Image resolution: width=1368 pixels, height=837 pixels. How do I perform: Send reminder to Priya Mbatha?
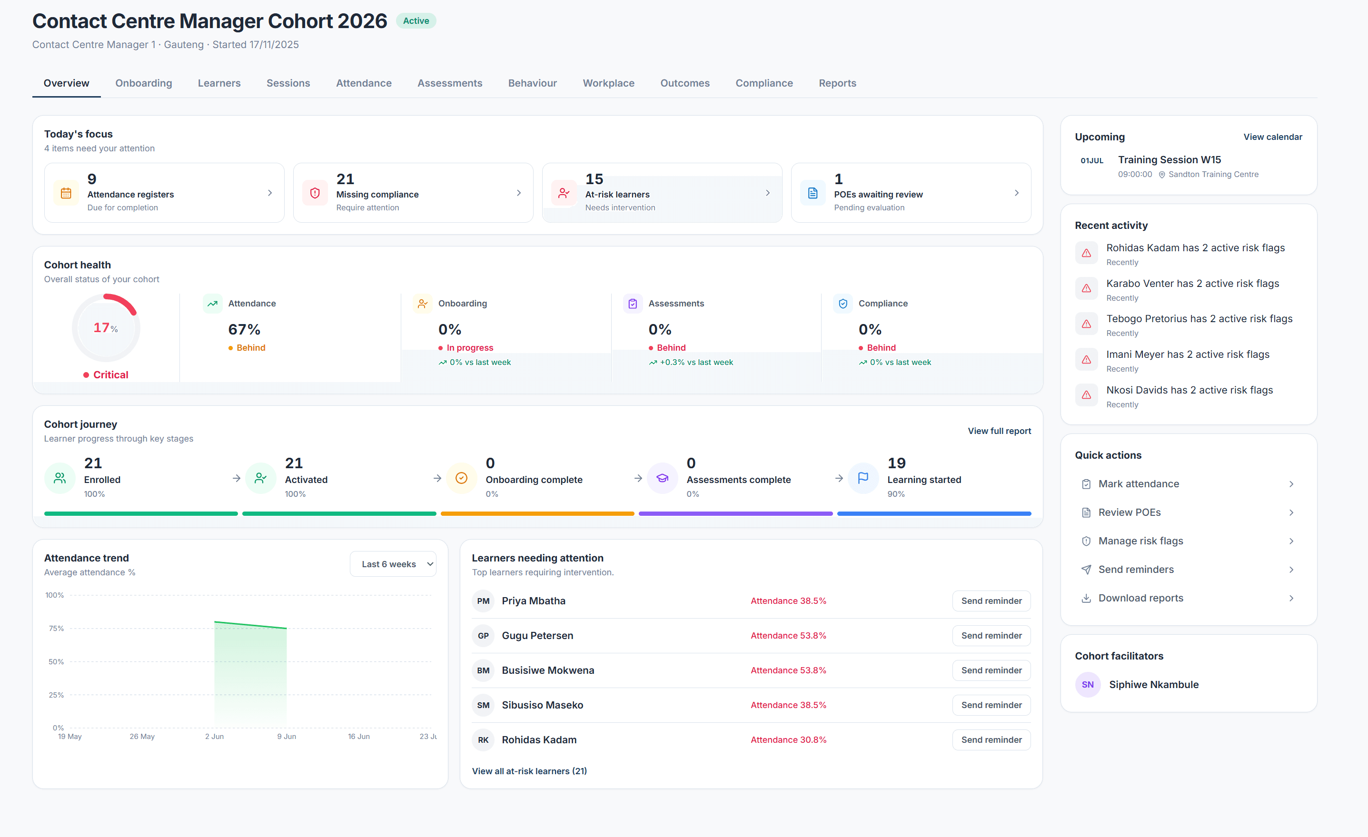pos(991,601)
